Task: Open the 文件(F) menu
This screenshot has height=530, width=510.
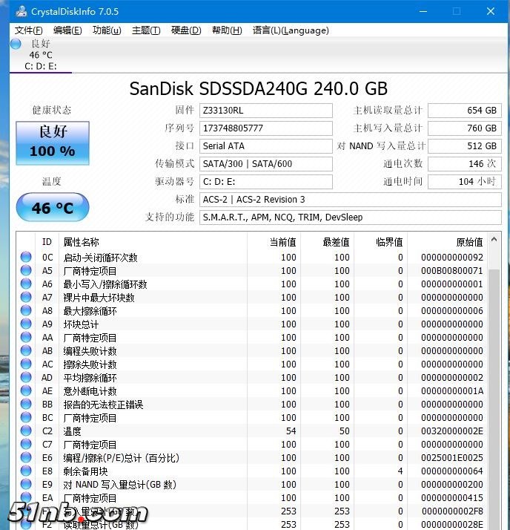Action: [29, 30]
